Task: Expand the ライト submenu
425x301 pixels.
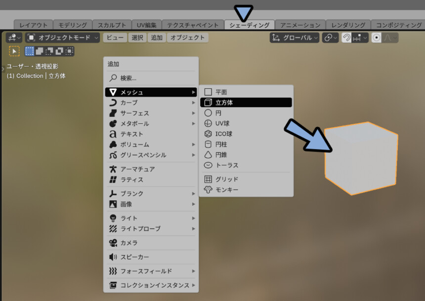Action: pos(151,218)
